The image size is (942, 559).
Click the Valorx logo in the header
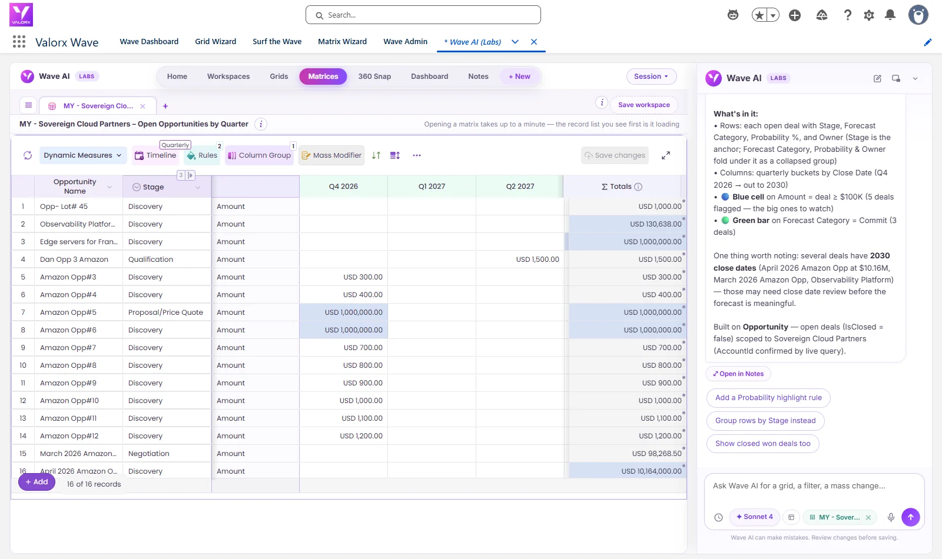point(21,15)
